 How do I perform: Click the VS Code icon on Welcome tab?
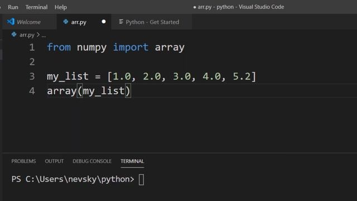[x=11, y=22]
